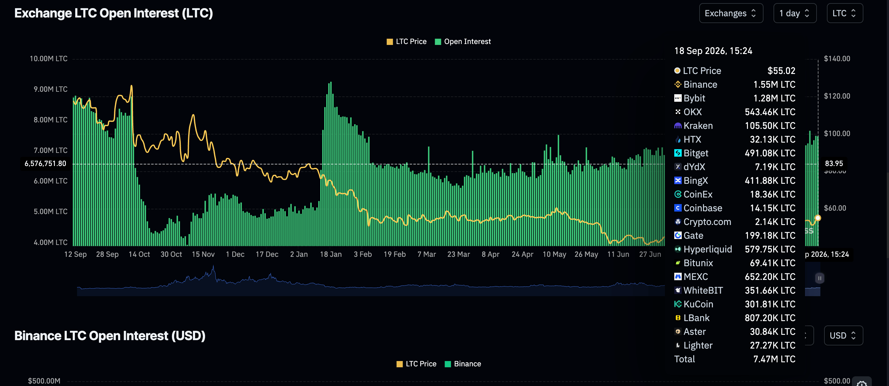Toggle LTC Price legend in Binance chart
Image resolution: width=889 pixels, height=386 pixels.
coord(416,364)
